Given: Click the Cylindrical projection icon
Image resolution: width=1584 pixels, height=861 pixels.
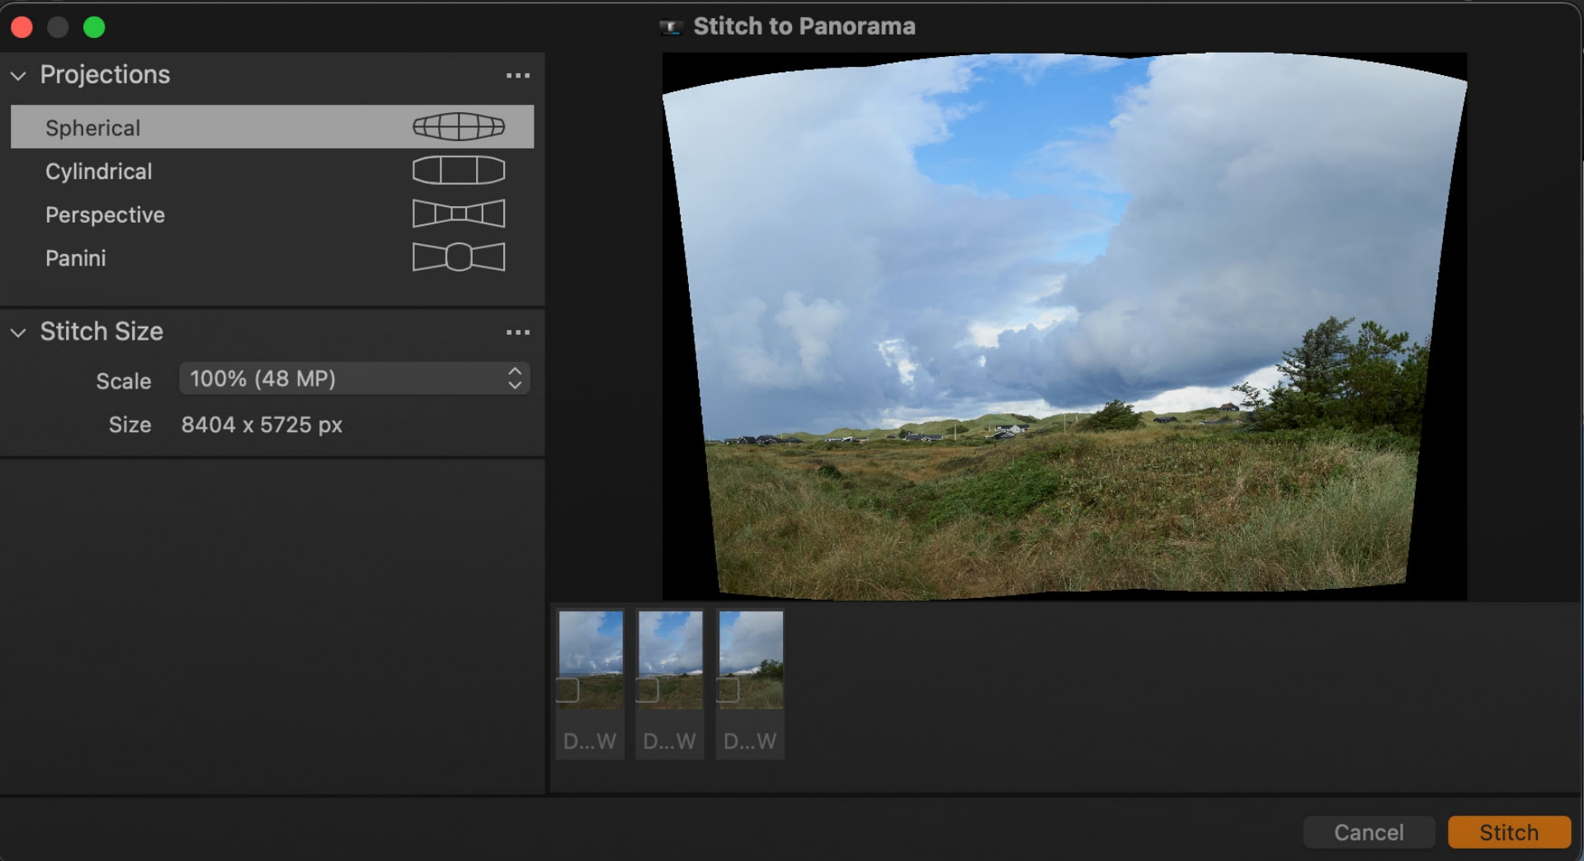Looking at the screenshot, I should click(x=458, y=170).
